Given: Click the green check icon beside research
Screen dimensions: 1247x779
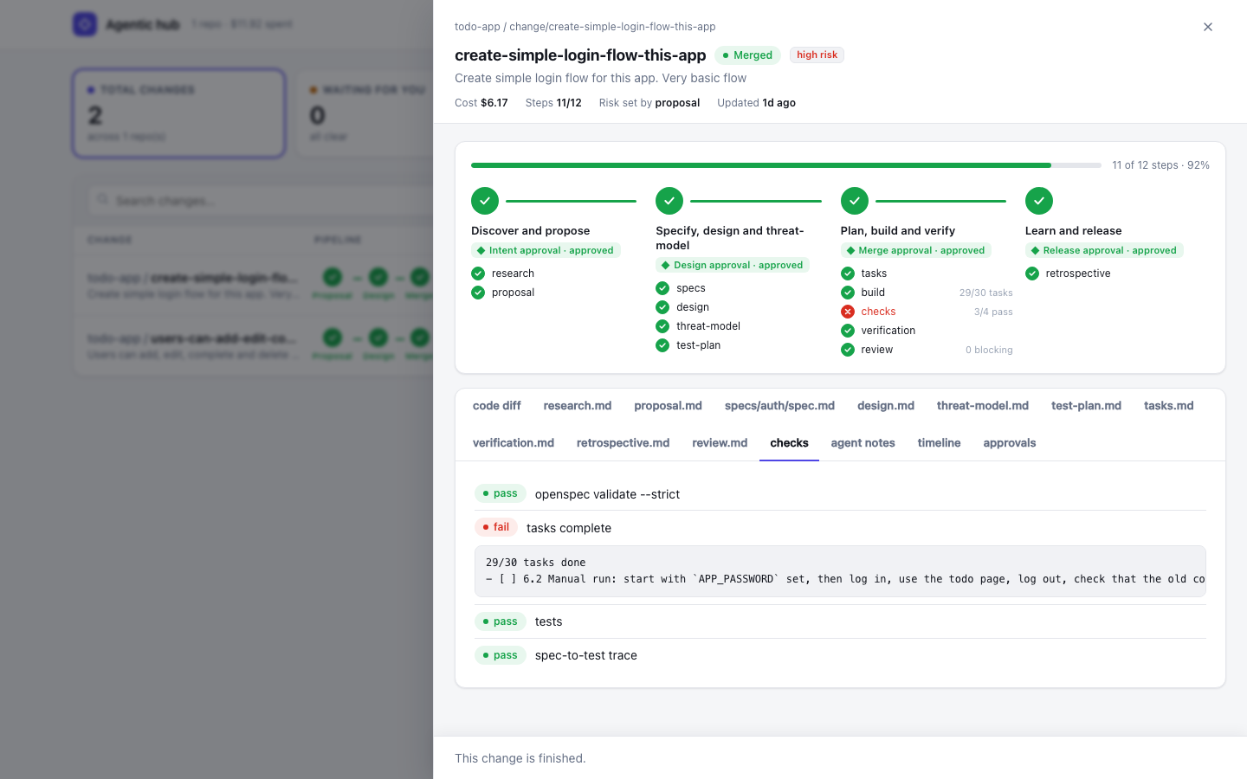Looking at the screenshot, I should pyautogui.click(x=478, y=274).
